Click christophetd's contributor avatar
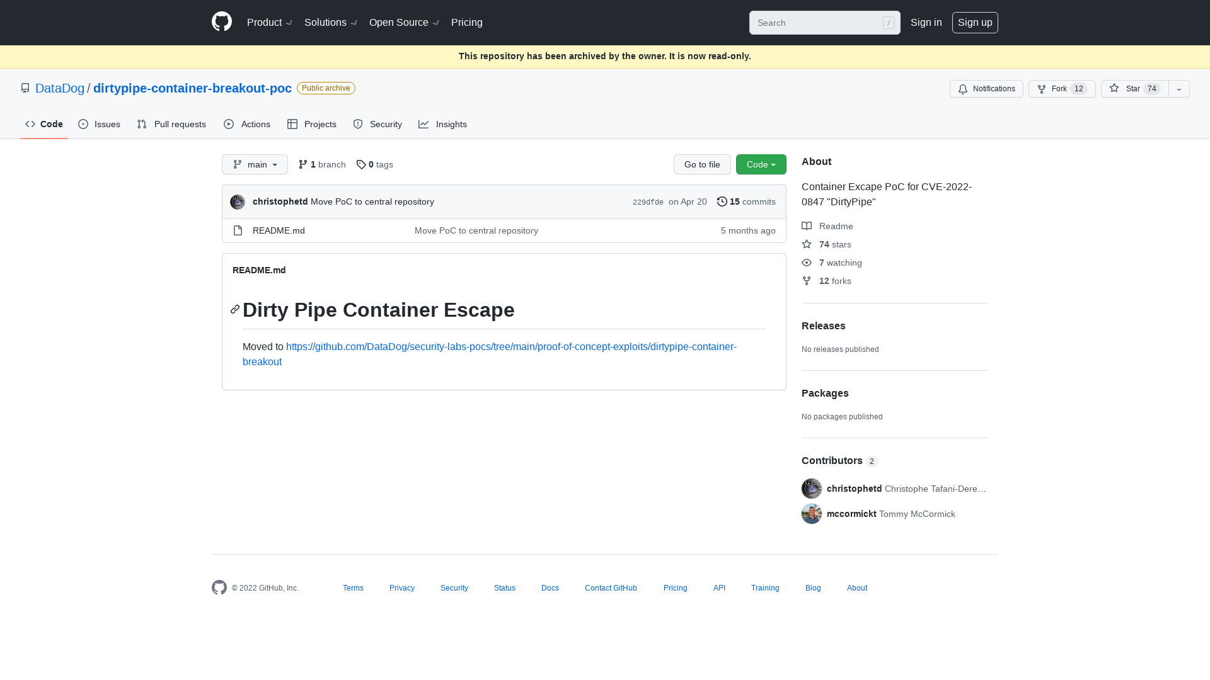The height and width of the screenshot is (680, 1210). click(x=812, y=489)
